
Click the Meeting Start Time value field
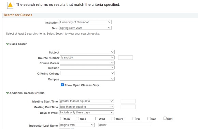tap(128, 101)
